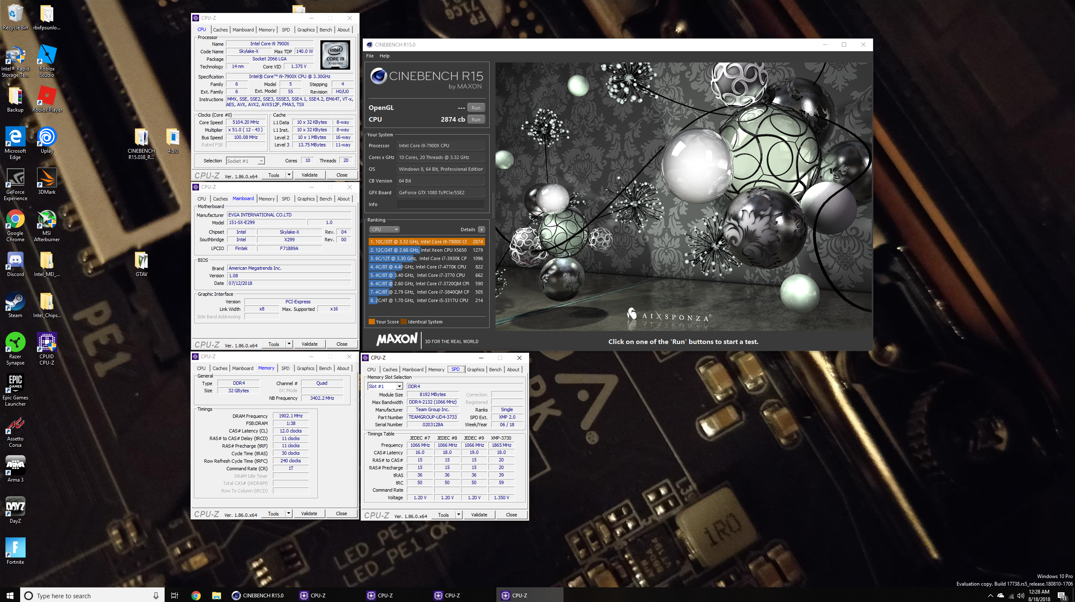The height and width of the screenshot is (602, 1075).
Task: Launch Roblox Player from desktop
Action: (47, 99)
